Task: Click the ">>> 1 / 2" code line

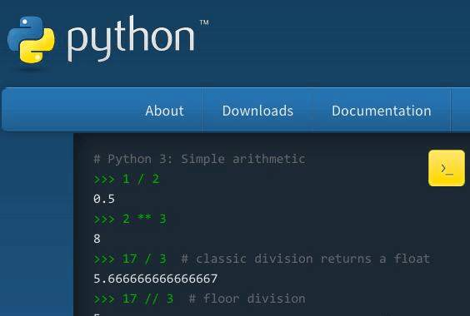Action: tap(127, 180)
